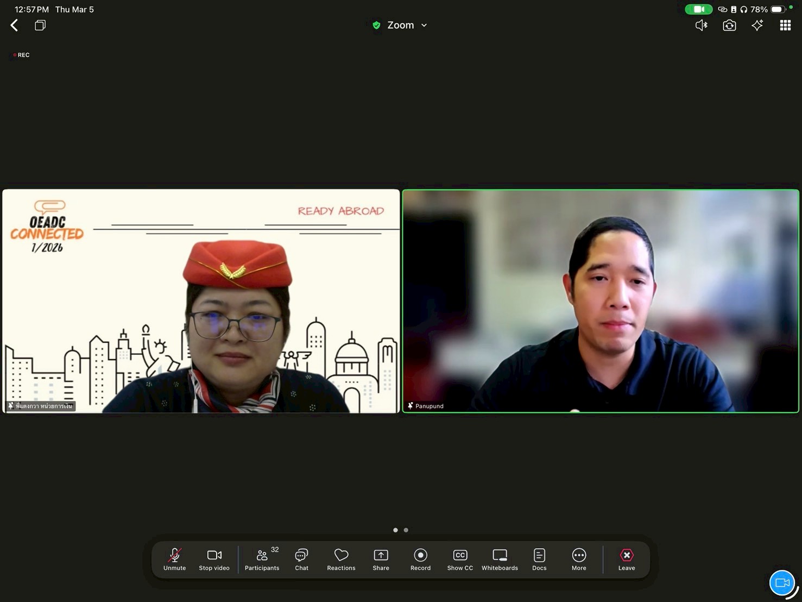Unmute the microphone
Image resolution: width=802 pixels, height=602 pixels.
coord(174,559)
